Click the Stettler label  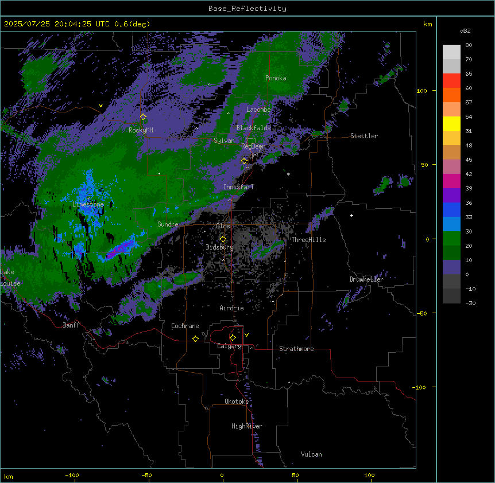pyautogui.click(x=364, y=136)
